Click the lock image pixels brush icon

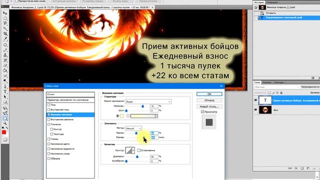pos(273,92)
